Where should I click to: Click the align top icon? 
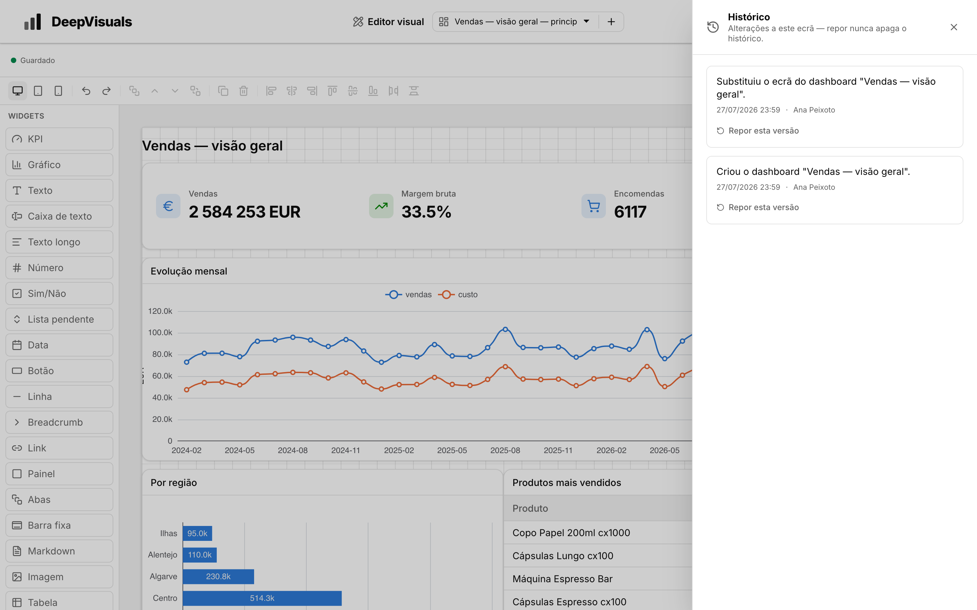[332, 91]
